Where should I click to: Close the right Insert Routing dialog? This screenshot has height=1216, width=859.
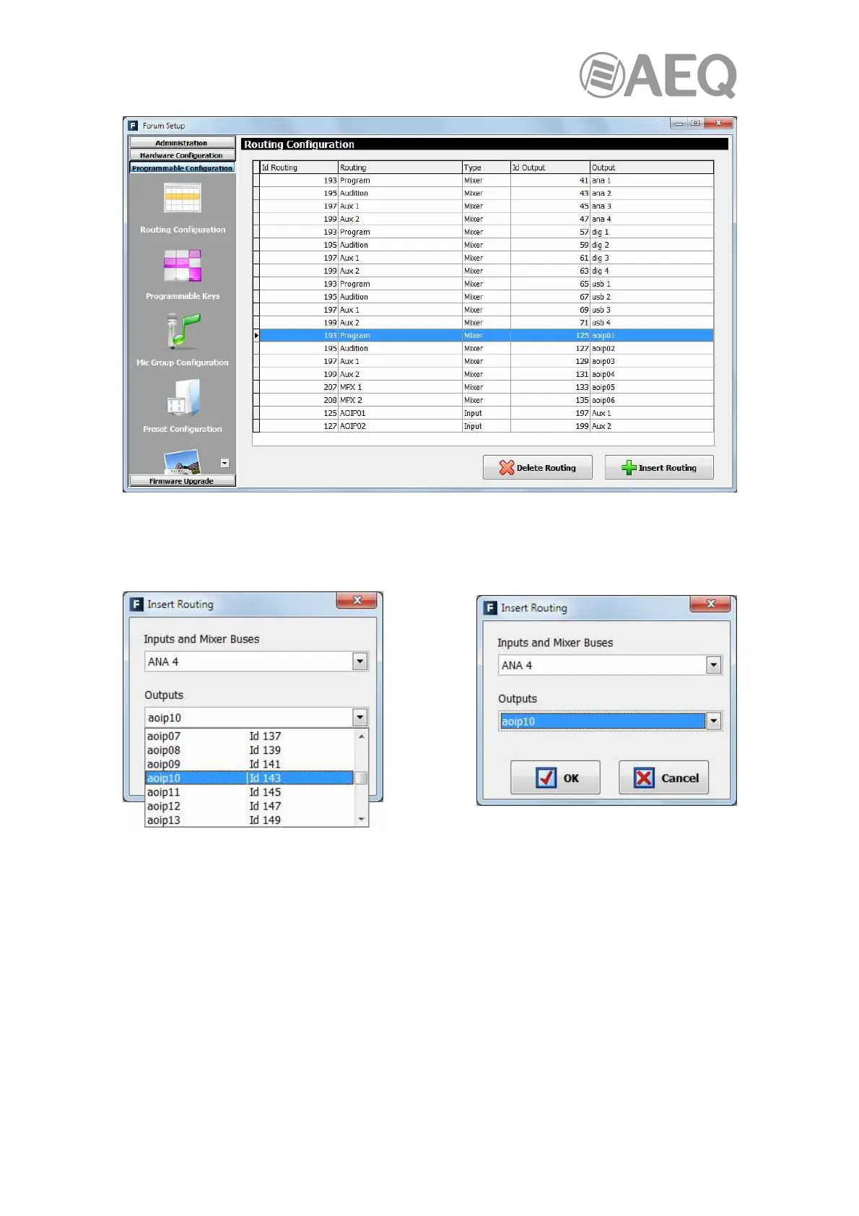711,604
